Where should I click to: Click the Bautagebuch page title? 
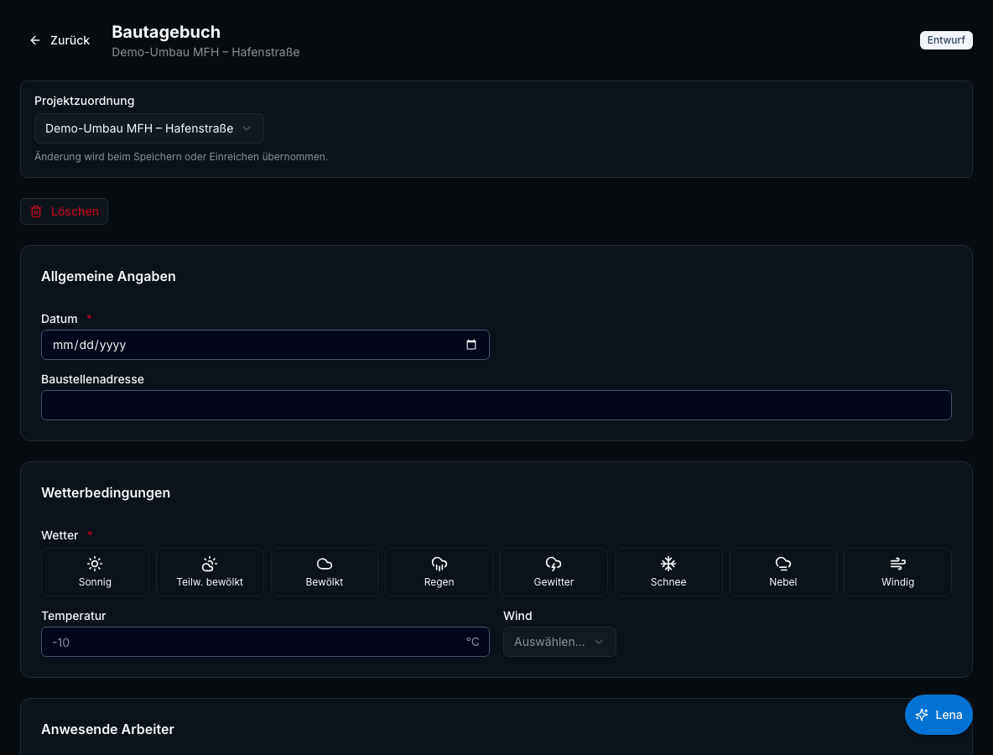click(166, 32)
